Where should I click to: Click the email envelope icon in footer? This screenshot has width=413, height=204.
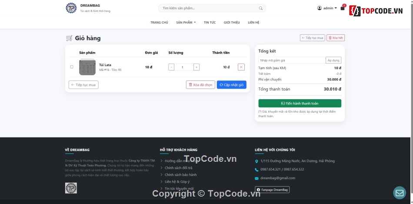[256, 178]
